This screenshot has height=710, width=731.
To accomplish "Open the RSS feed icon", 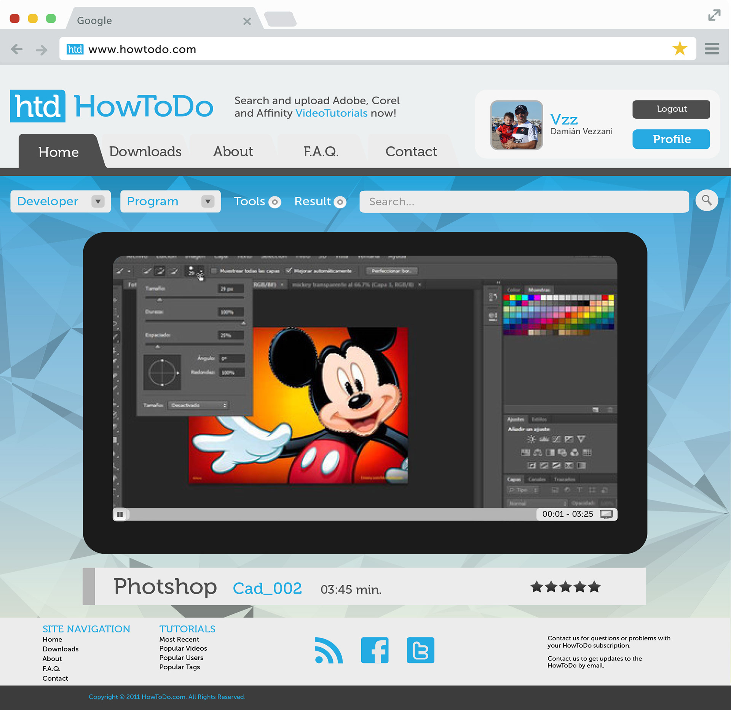I will coord(329,650).
